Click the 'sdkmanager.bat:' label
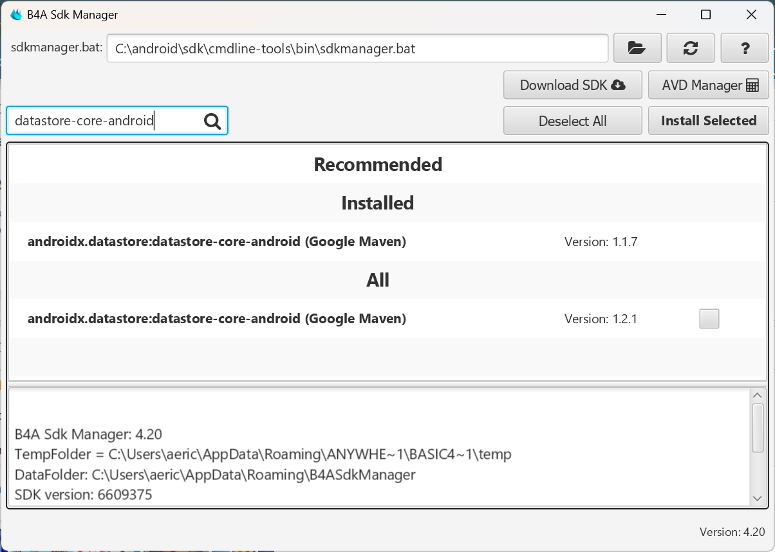 coord(57,48)
